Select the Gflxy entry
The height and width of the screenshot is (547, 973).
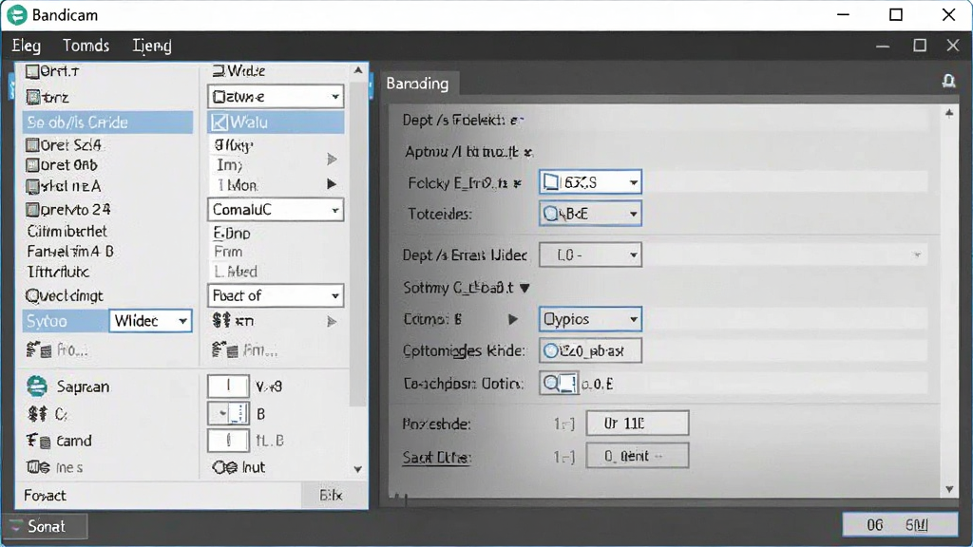(x=234, y=145)
